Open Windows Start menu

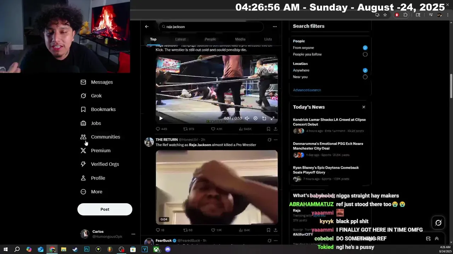tap(6, 249)
